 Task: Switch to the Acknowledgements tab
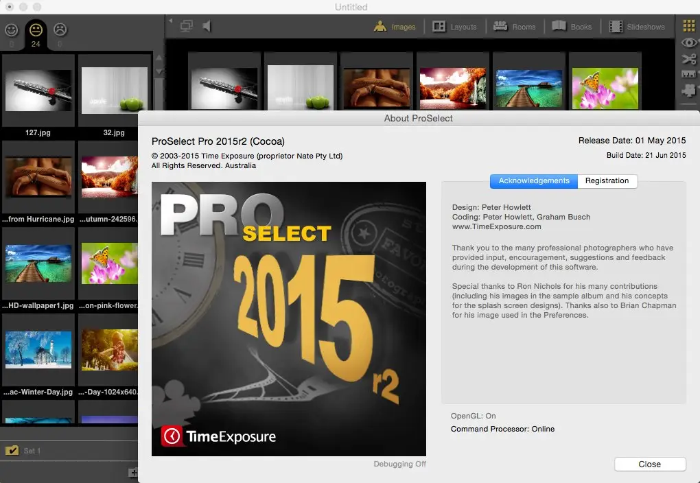(x=534, y=181)
